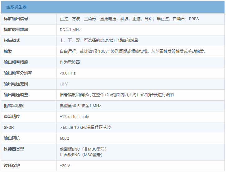
Task: Click the PRBS text in signal list
Action: coord(194,19)
